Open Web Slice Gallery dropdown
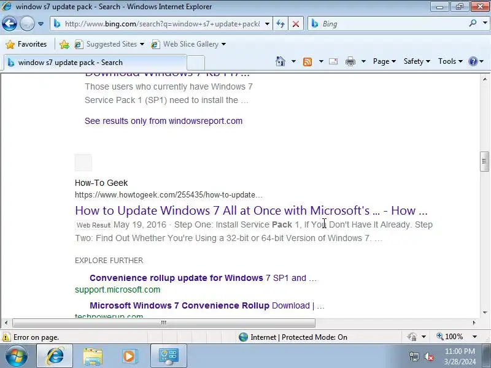 [x=188, y=44]
